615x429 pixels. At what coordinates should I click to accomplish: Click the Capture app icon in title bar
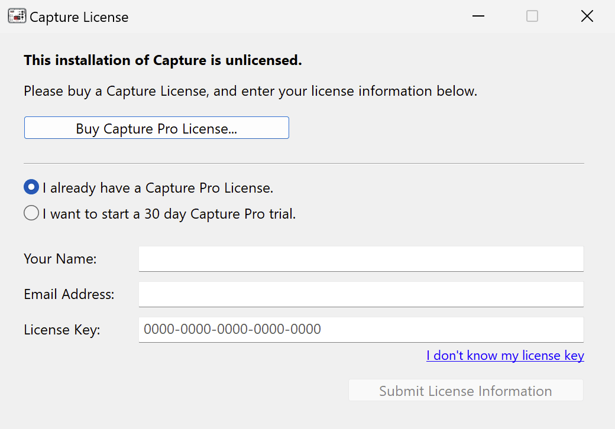(x=17, y=16)
